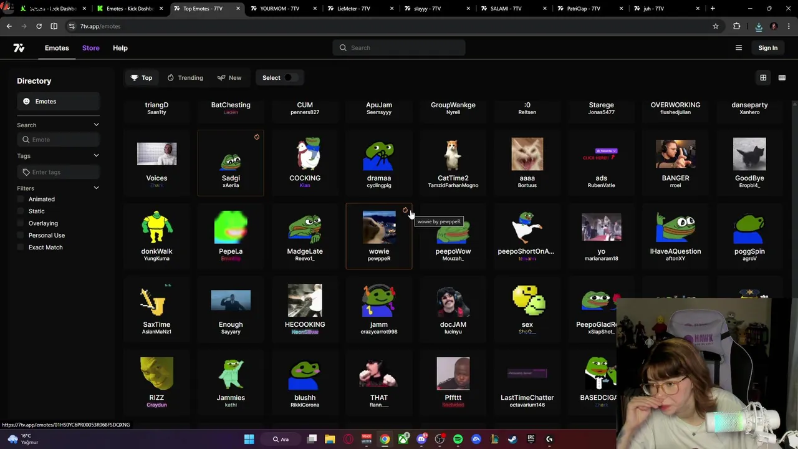Open the GroupWankge emote name link

(453, 105)
